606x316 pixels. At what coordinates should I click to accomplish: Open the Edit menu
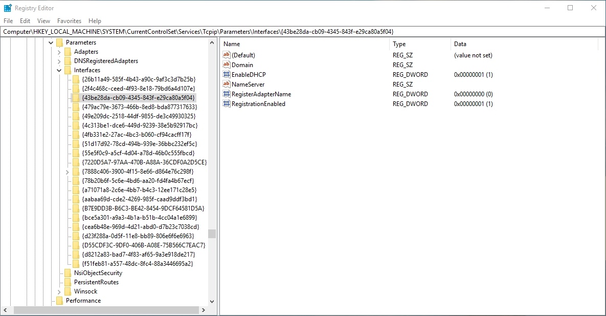coord(25,21)
